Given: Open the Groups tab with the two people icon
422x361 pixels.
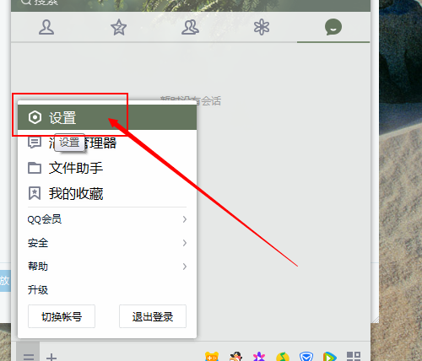Looking at the screenshot, I should coord(190,27).
